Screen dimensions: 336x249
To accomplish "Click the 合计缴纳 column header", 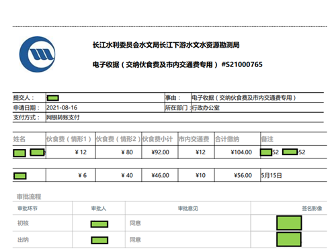I will coord(227,139).
